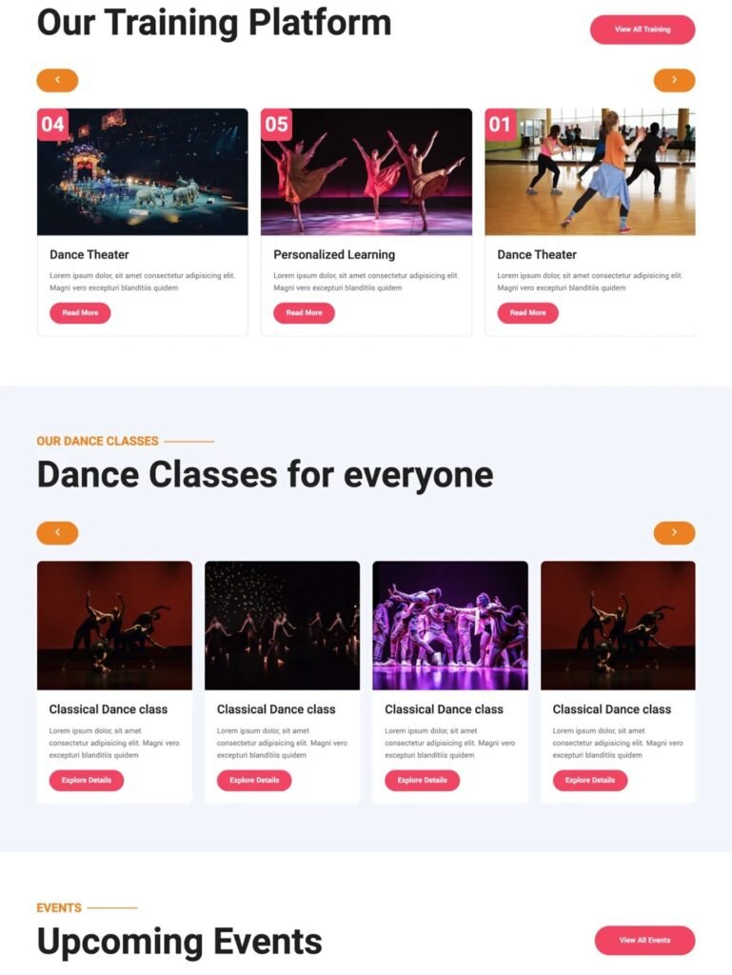Select the 04 badge on circus card
Image resolution: width=732 pixels, height=975 pixels.
(x=52, y=125)
